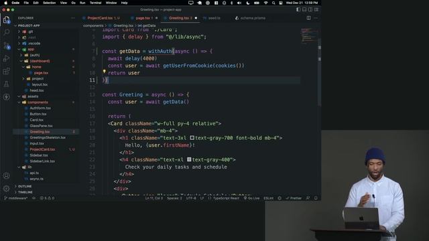Open the Go menu
The height and width of the screenshot is (241, 429).
[73, 3]
